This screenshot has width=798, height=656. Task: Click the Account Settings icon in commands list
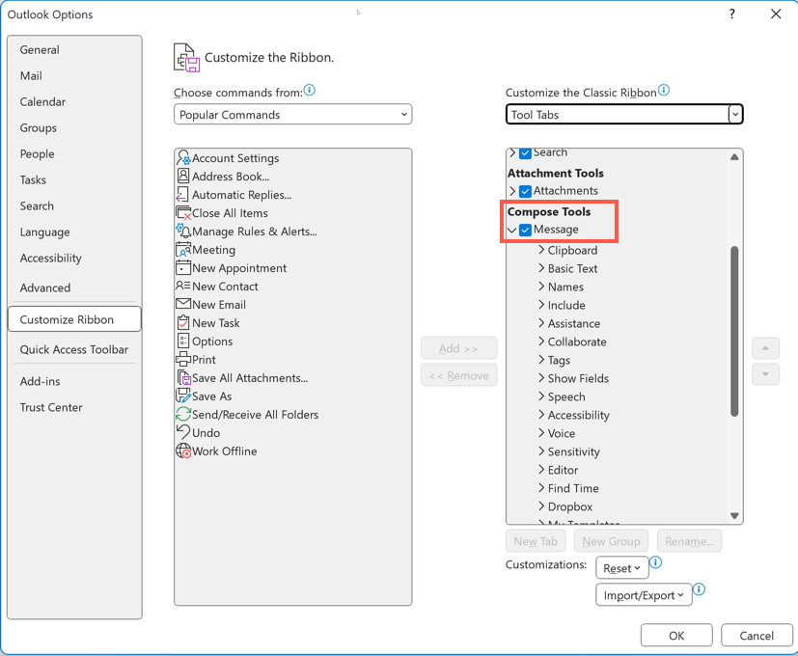[x=183, y=158]
